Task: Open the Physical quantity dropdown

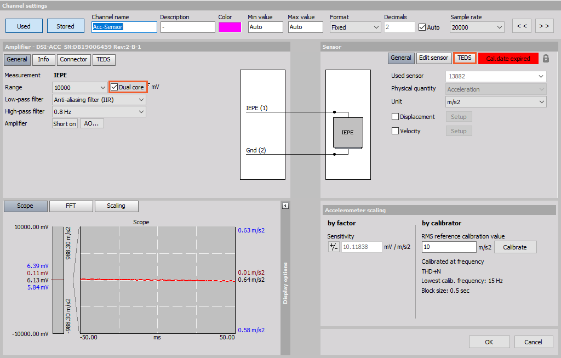Action: pyautogui.click(x=496, y=89)
